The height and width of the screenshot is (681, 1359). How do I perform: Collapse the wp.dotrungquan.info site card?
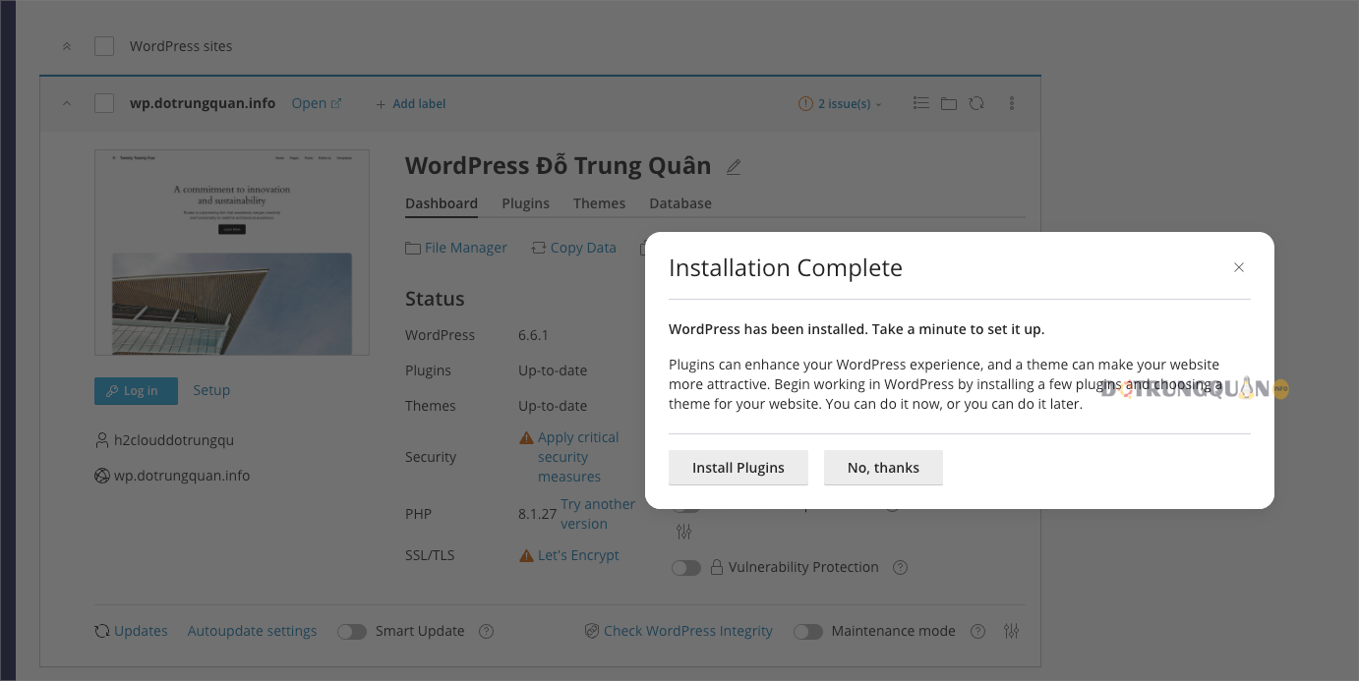tap(67, 103)
